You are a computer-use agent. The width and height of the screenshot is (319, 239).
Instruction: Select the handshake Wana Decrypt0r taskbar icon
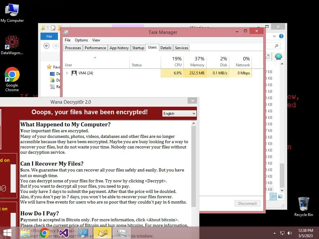point(102,233)
